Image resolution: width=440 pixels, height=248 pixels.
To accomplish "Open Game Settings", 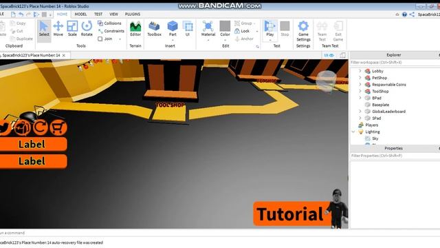I will [x=303, y=31].
